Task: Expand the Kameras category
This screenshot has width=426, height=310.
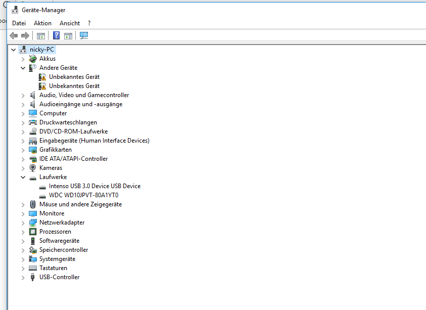Action: (x=23, y=168)
